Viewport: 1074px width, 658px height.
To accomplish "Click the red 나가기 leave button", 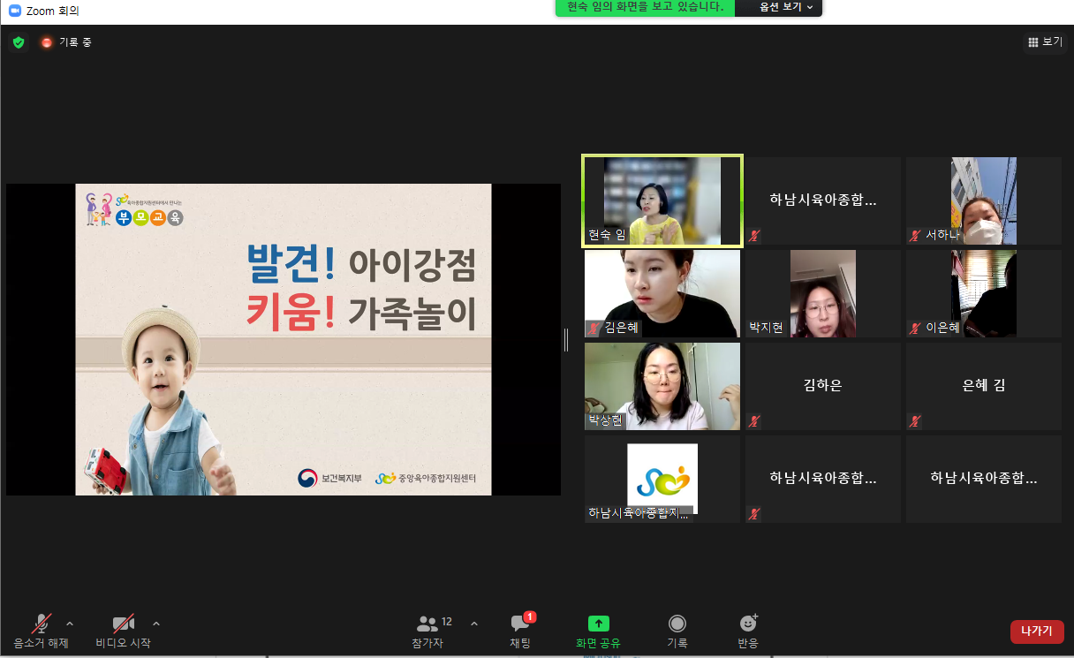I will click(x=1037, y=632).
